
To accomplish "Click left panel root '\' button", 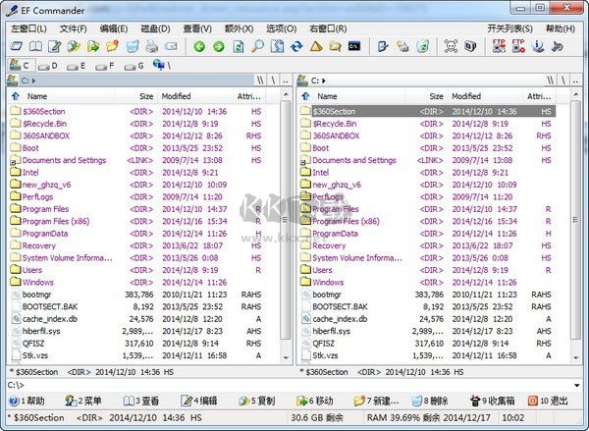I will 274,81.
